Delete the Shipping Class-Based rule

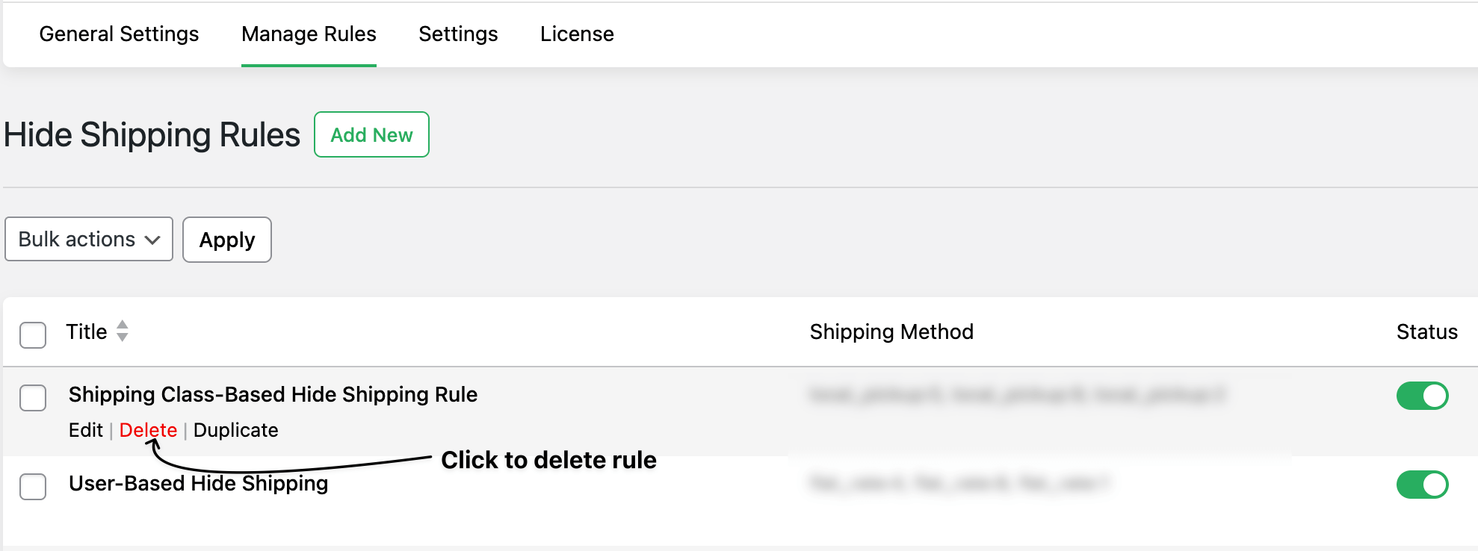click(149, 430)
